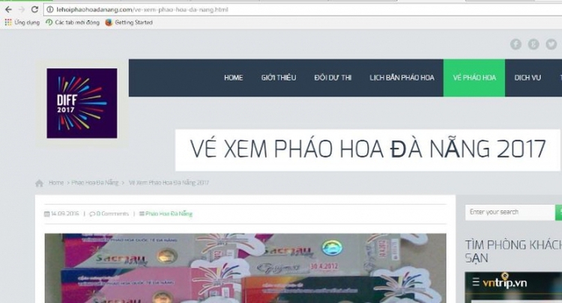Open the LỊCH BẮN PHÁO HOA menu
The width and height of the screenshot is (562, 303).
click(x=402, y=78)
